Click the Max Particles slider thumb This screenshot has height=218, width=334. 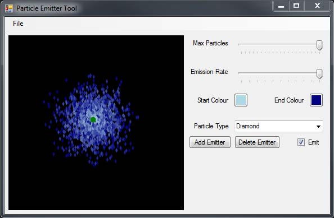(319, 45)
